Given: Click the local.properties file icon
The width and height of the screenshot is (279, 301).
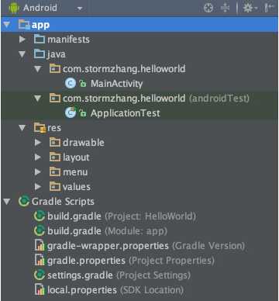Looking at the screenshot, I should tap(40, 290).
